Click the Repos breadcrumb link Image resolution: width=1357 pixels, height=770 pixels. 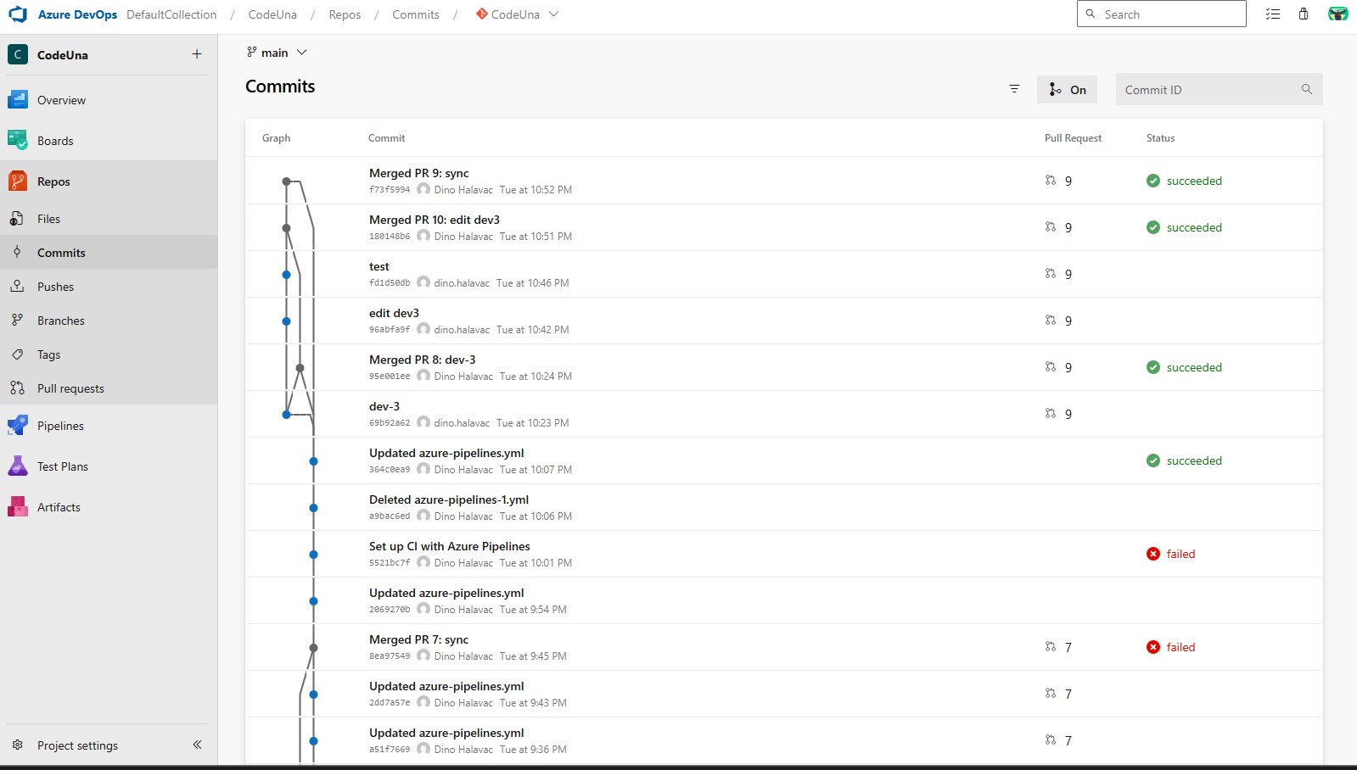345,14
